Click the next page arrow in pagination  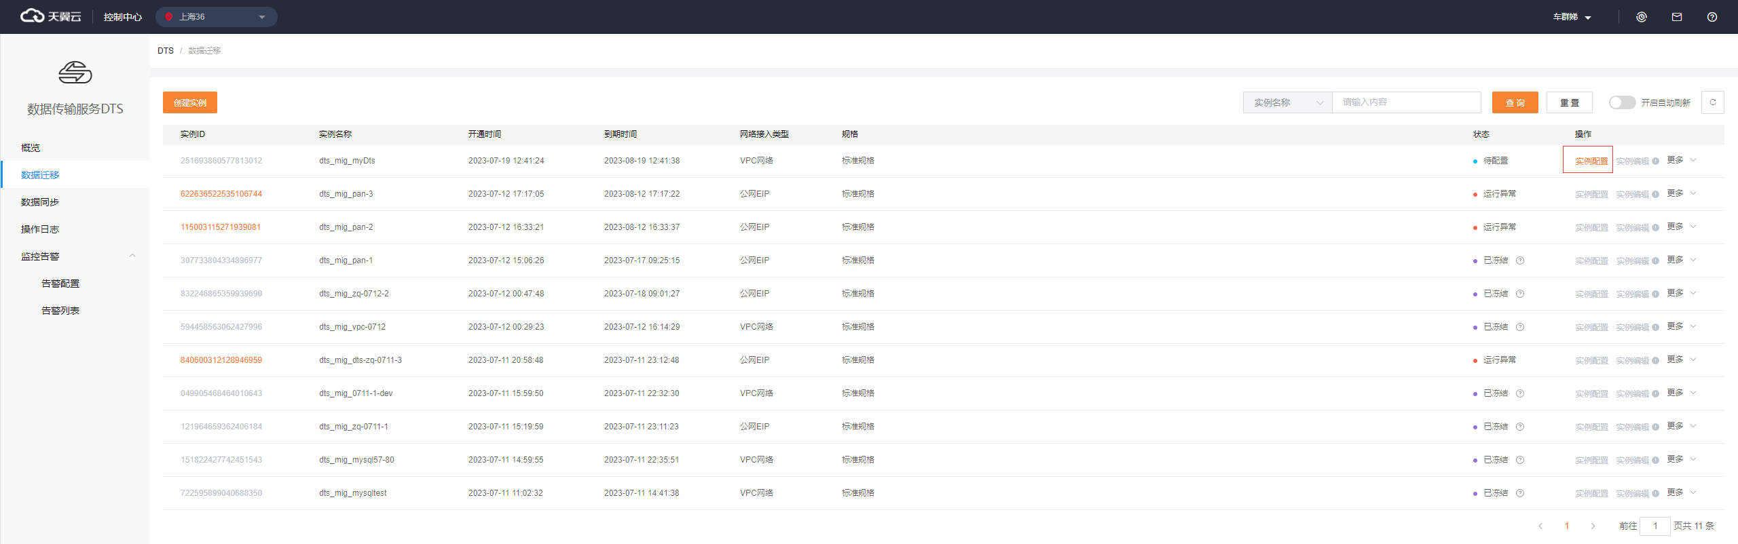pos(1593,526)
